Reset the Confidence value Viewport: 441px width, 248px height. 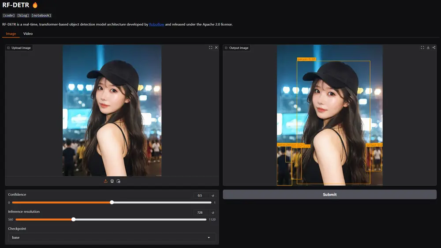coord(213,196)
